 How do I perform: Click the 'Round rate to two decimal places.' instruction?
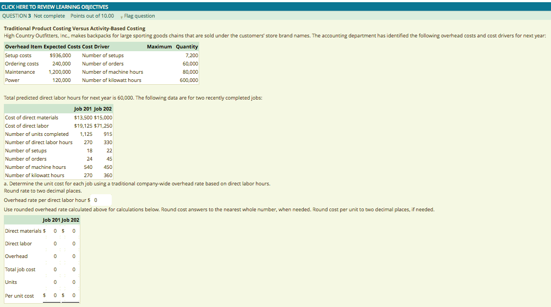click(43, 191)
